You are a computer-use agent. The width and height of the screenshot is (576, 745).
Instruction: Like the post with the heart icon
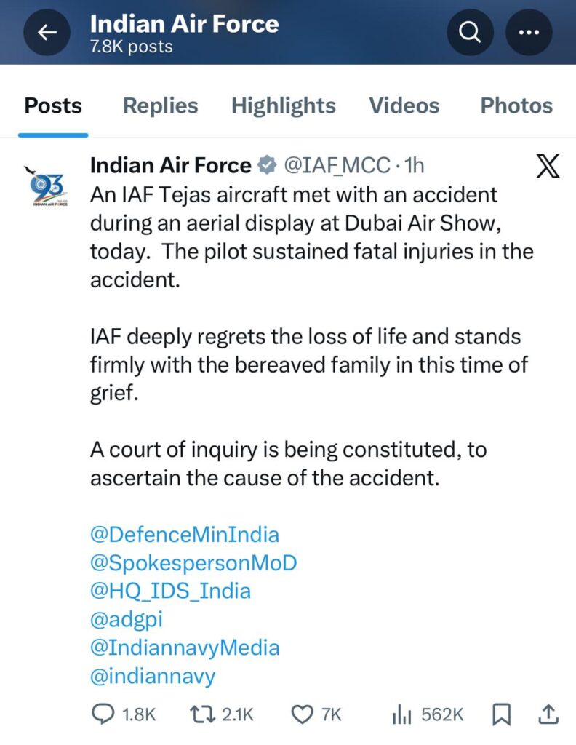pyautogui.click(x=301, y=714)
